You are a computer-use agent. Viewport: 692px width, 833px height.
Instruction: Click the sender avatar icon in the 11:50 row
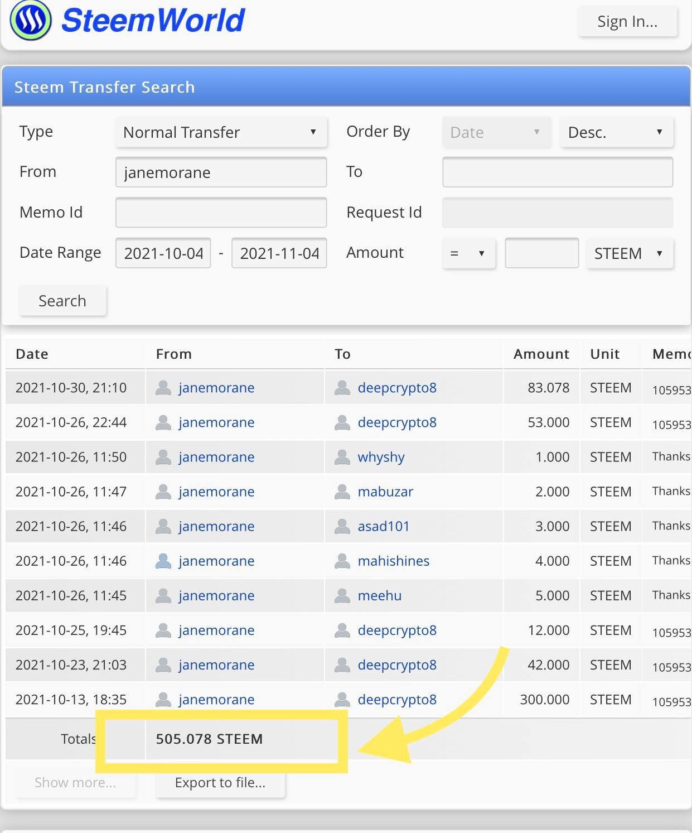(x=163, y=457)
